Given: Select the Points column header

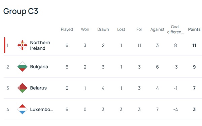Looking at the screenshot, I should click(x=194, y=29).
